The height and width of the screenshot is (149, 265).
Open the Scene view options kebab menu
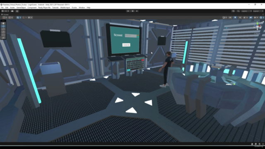point(263,14)
